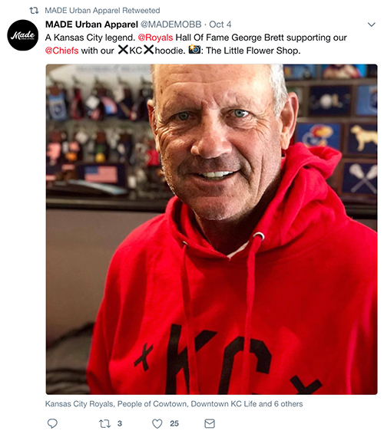The width and height of the screenshot is (384, 434).
Task: Click the small retweeted indicator icon
Action: tap(34, 11)
